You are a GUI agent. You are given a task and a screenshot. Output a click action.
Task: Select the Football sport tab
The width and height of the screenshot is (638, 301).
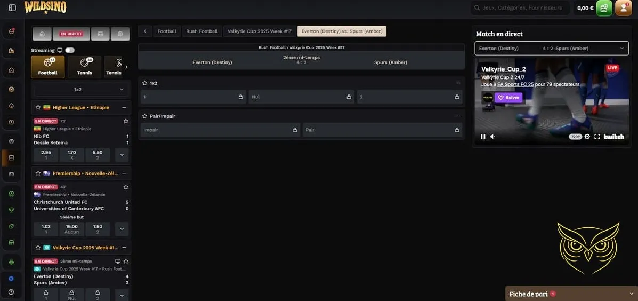tap(47, 67)
